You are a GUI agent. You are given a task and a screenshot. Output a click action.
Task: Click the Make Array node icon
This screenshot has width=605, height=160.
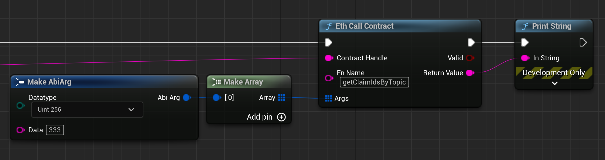[216, 82]
